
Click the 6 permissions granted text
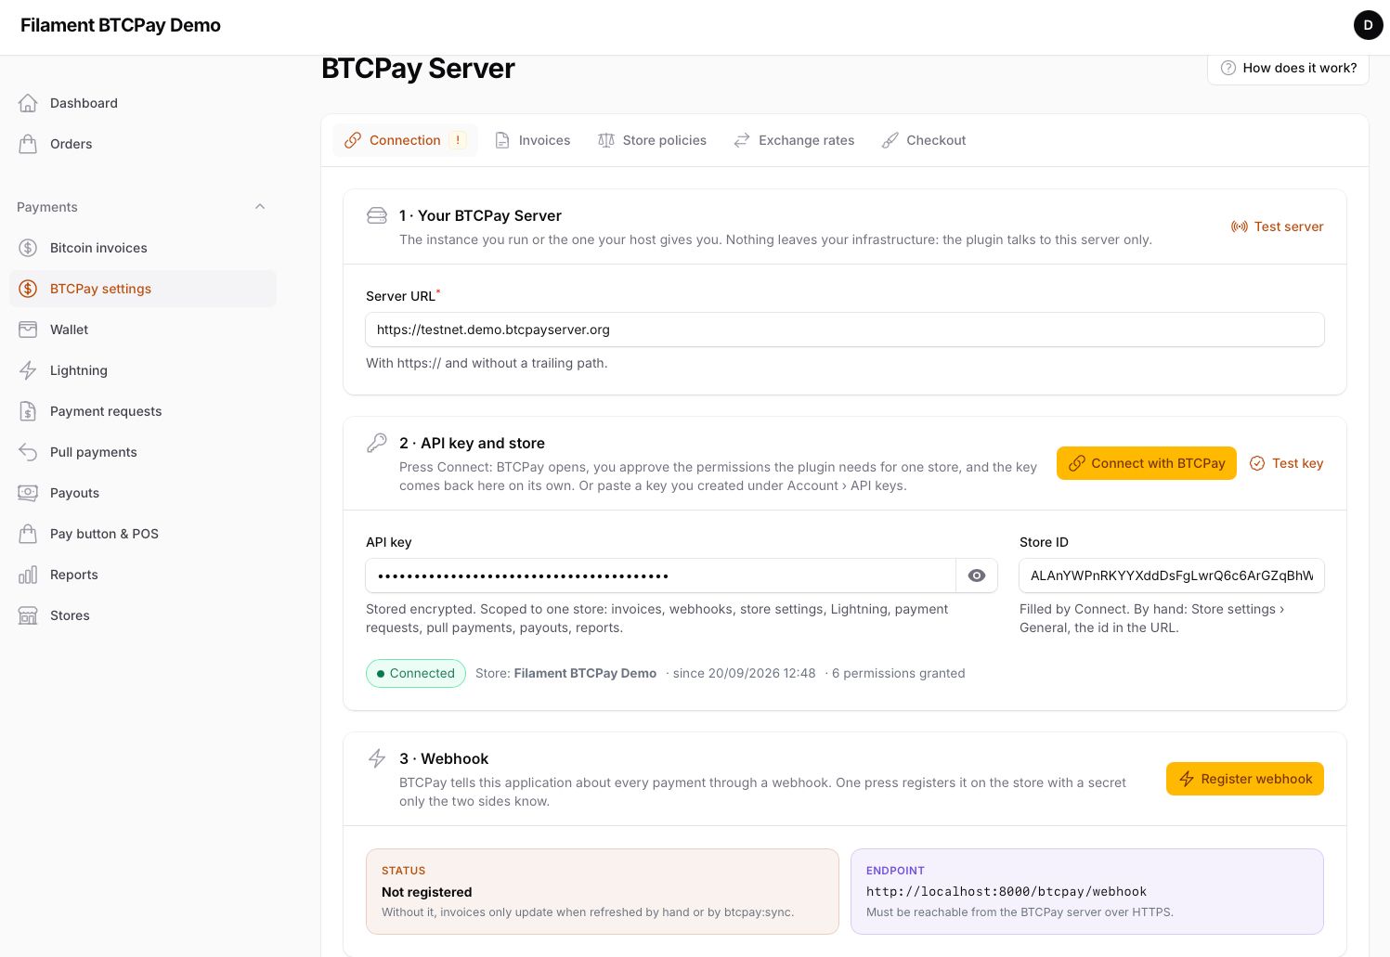(898, 673)
